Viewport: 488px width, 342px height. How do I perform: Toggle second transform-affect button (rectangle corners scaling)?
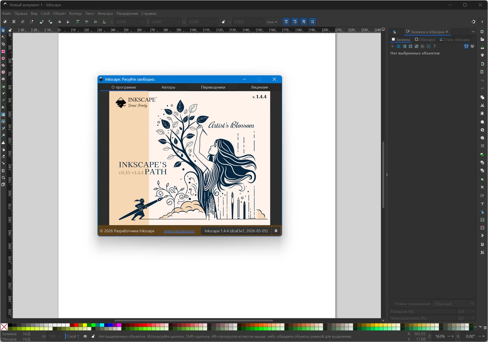295,22
